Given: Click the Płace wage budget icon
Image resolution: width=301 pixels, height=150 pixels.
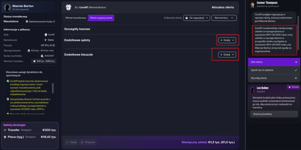Looking at the screenshot, I should pyautogui.click(x=5, y=137).
